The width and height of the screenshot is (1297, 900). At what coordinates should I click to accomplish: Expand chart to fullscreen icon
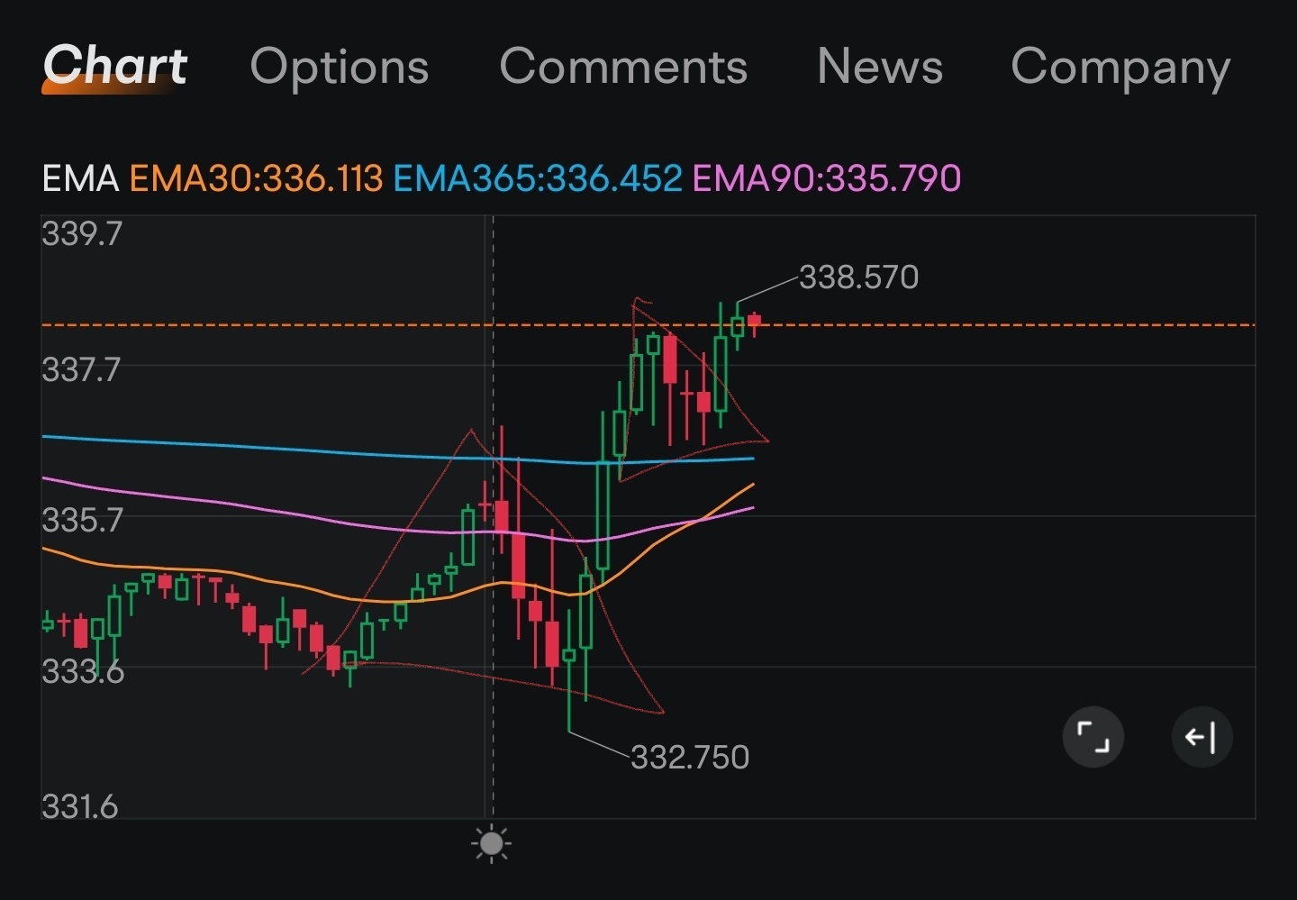[1093, 737]
